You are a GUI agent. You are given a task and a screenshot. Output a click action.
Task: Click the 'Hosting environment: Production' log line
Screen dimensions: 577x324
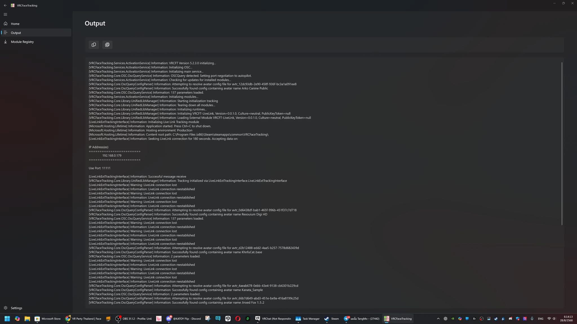click(x=141, y=130)
